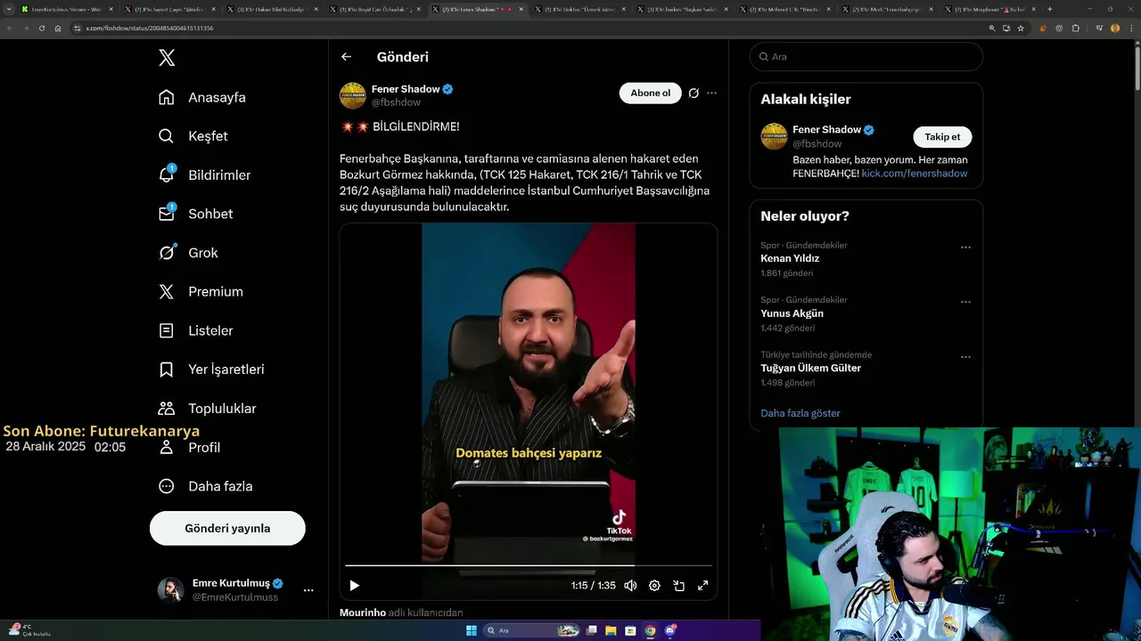Open Chrome profile avatar
Image resolution: width=1141 pixels, height=641 pixels.
coord(1114,28)
